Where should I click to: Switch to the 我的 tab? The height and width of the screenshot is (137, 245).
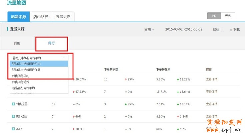pyautogui.click(x=17, y=43)
